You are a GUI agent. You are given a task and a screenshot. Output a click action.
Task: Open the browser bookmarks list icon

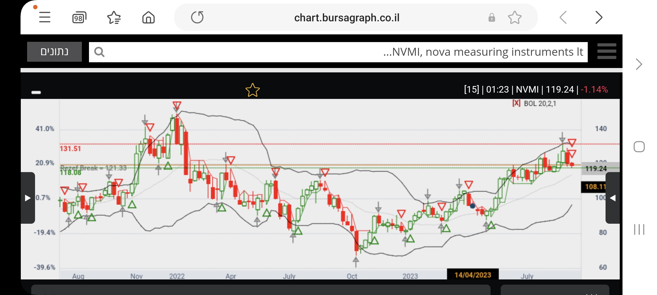[114, 18]
